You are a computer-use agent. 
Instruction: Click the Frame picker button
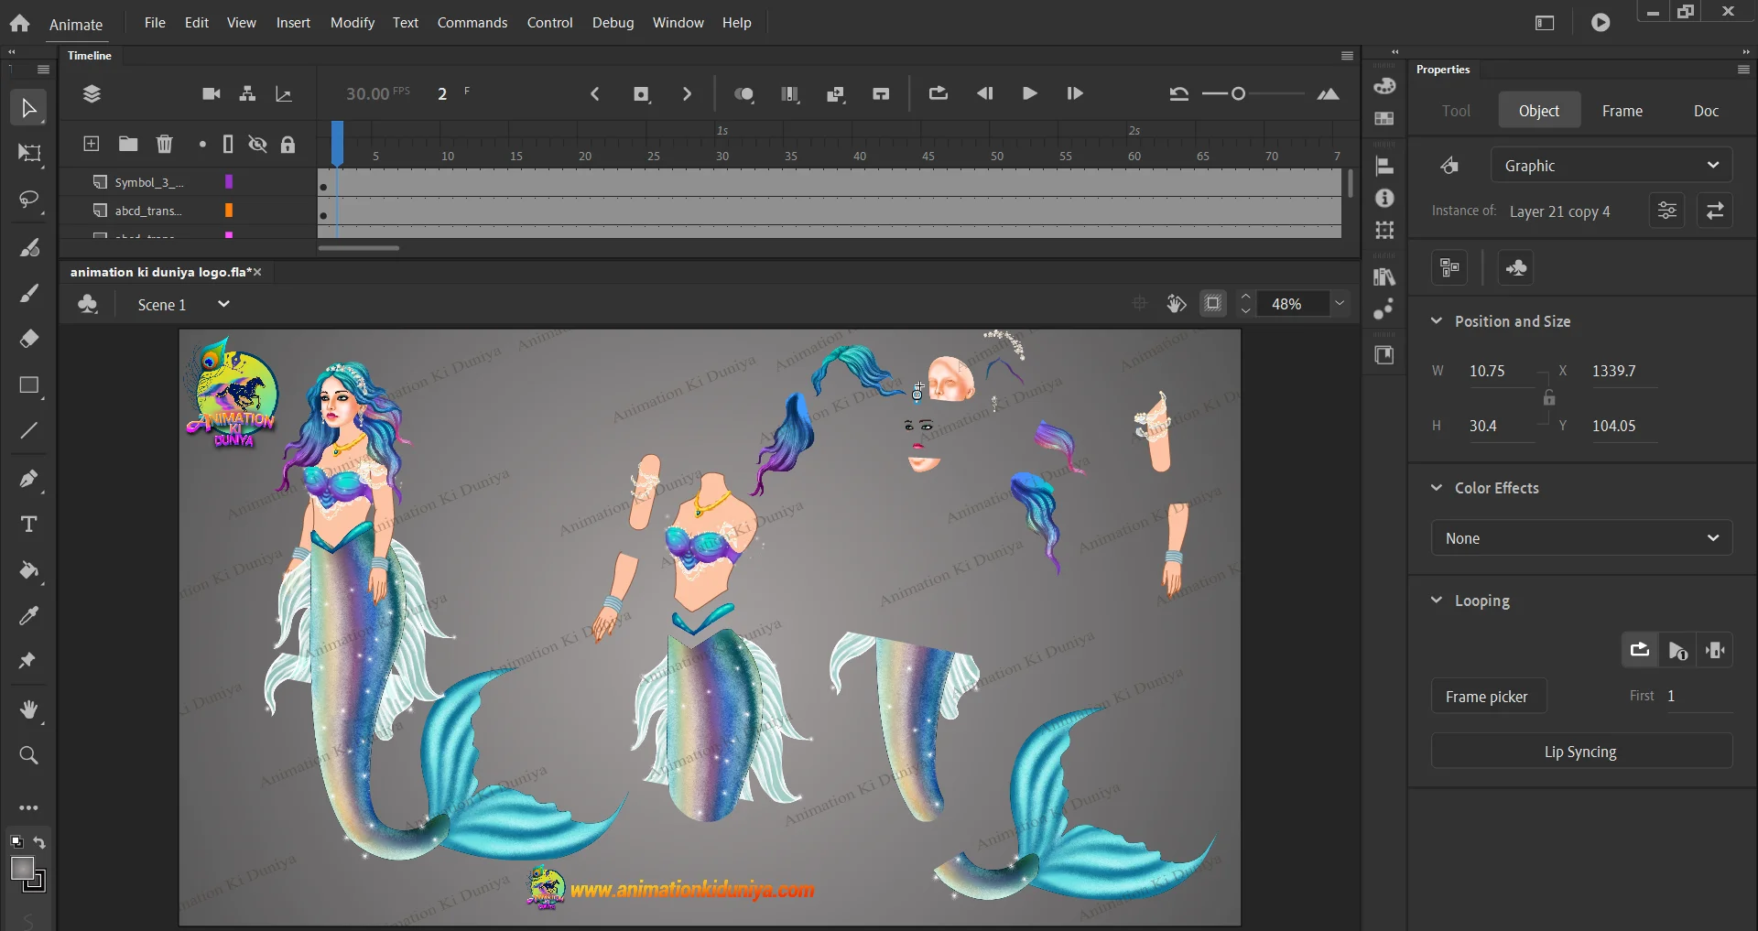(1488, 697)
